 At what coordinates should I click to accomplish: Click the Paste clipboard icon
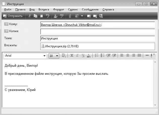click(42, 16)
